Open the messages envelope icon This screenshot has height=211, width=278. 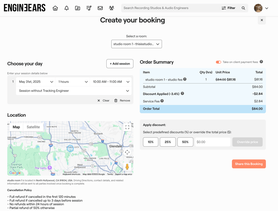(x=100, y=8)
